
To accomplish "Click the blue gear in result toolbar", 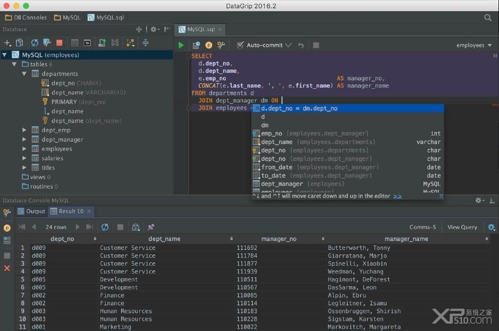I will pyautogui.click(x=491, y=227).
